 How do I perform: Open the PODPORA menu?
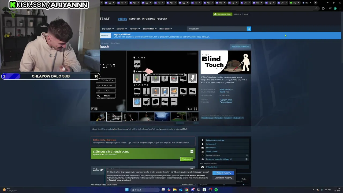coord(162,19)
